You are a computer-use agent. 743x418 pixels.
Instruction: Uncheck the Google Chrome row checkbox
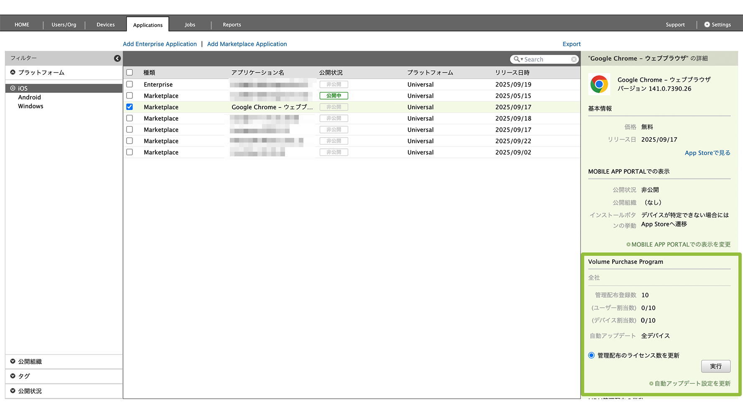(x=130, y=107)
